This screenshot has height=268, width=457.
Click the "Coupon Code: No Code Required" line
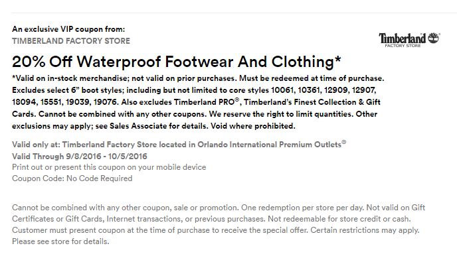pos(72,178)
